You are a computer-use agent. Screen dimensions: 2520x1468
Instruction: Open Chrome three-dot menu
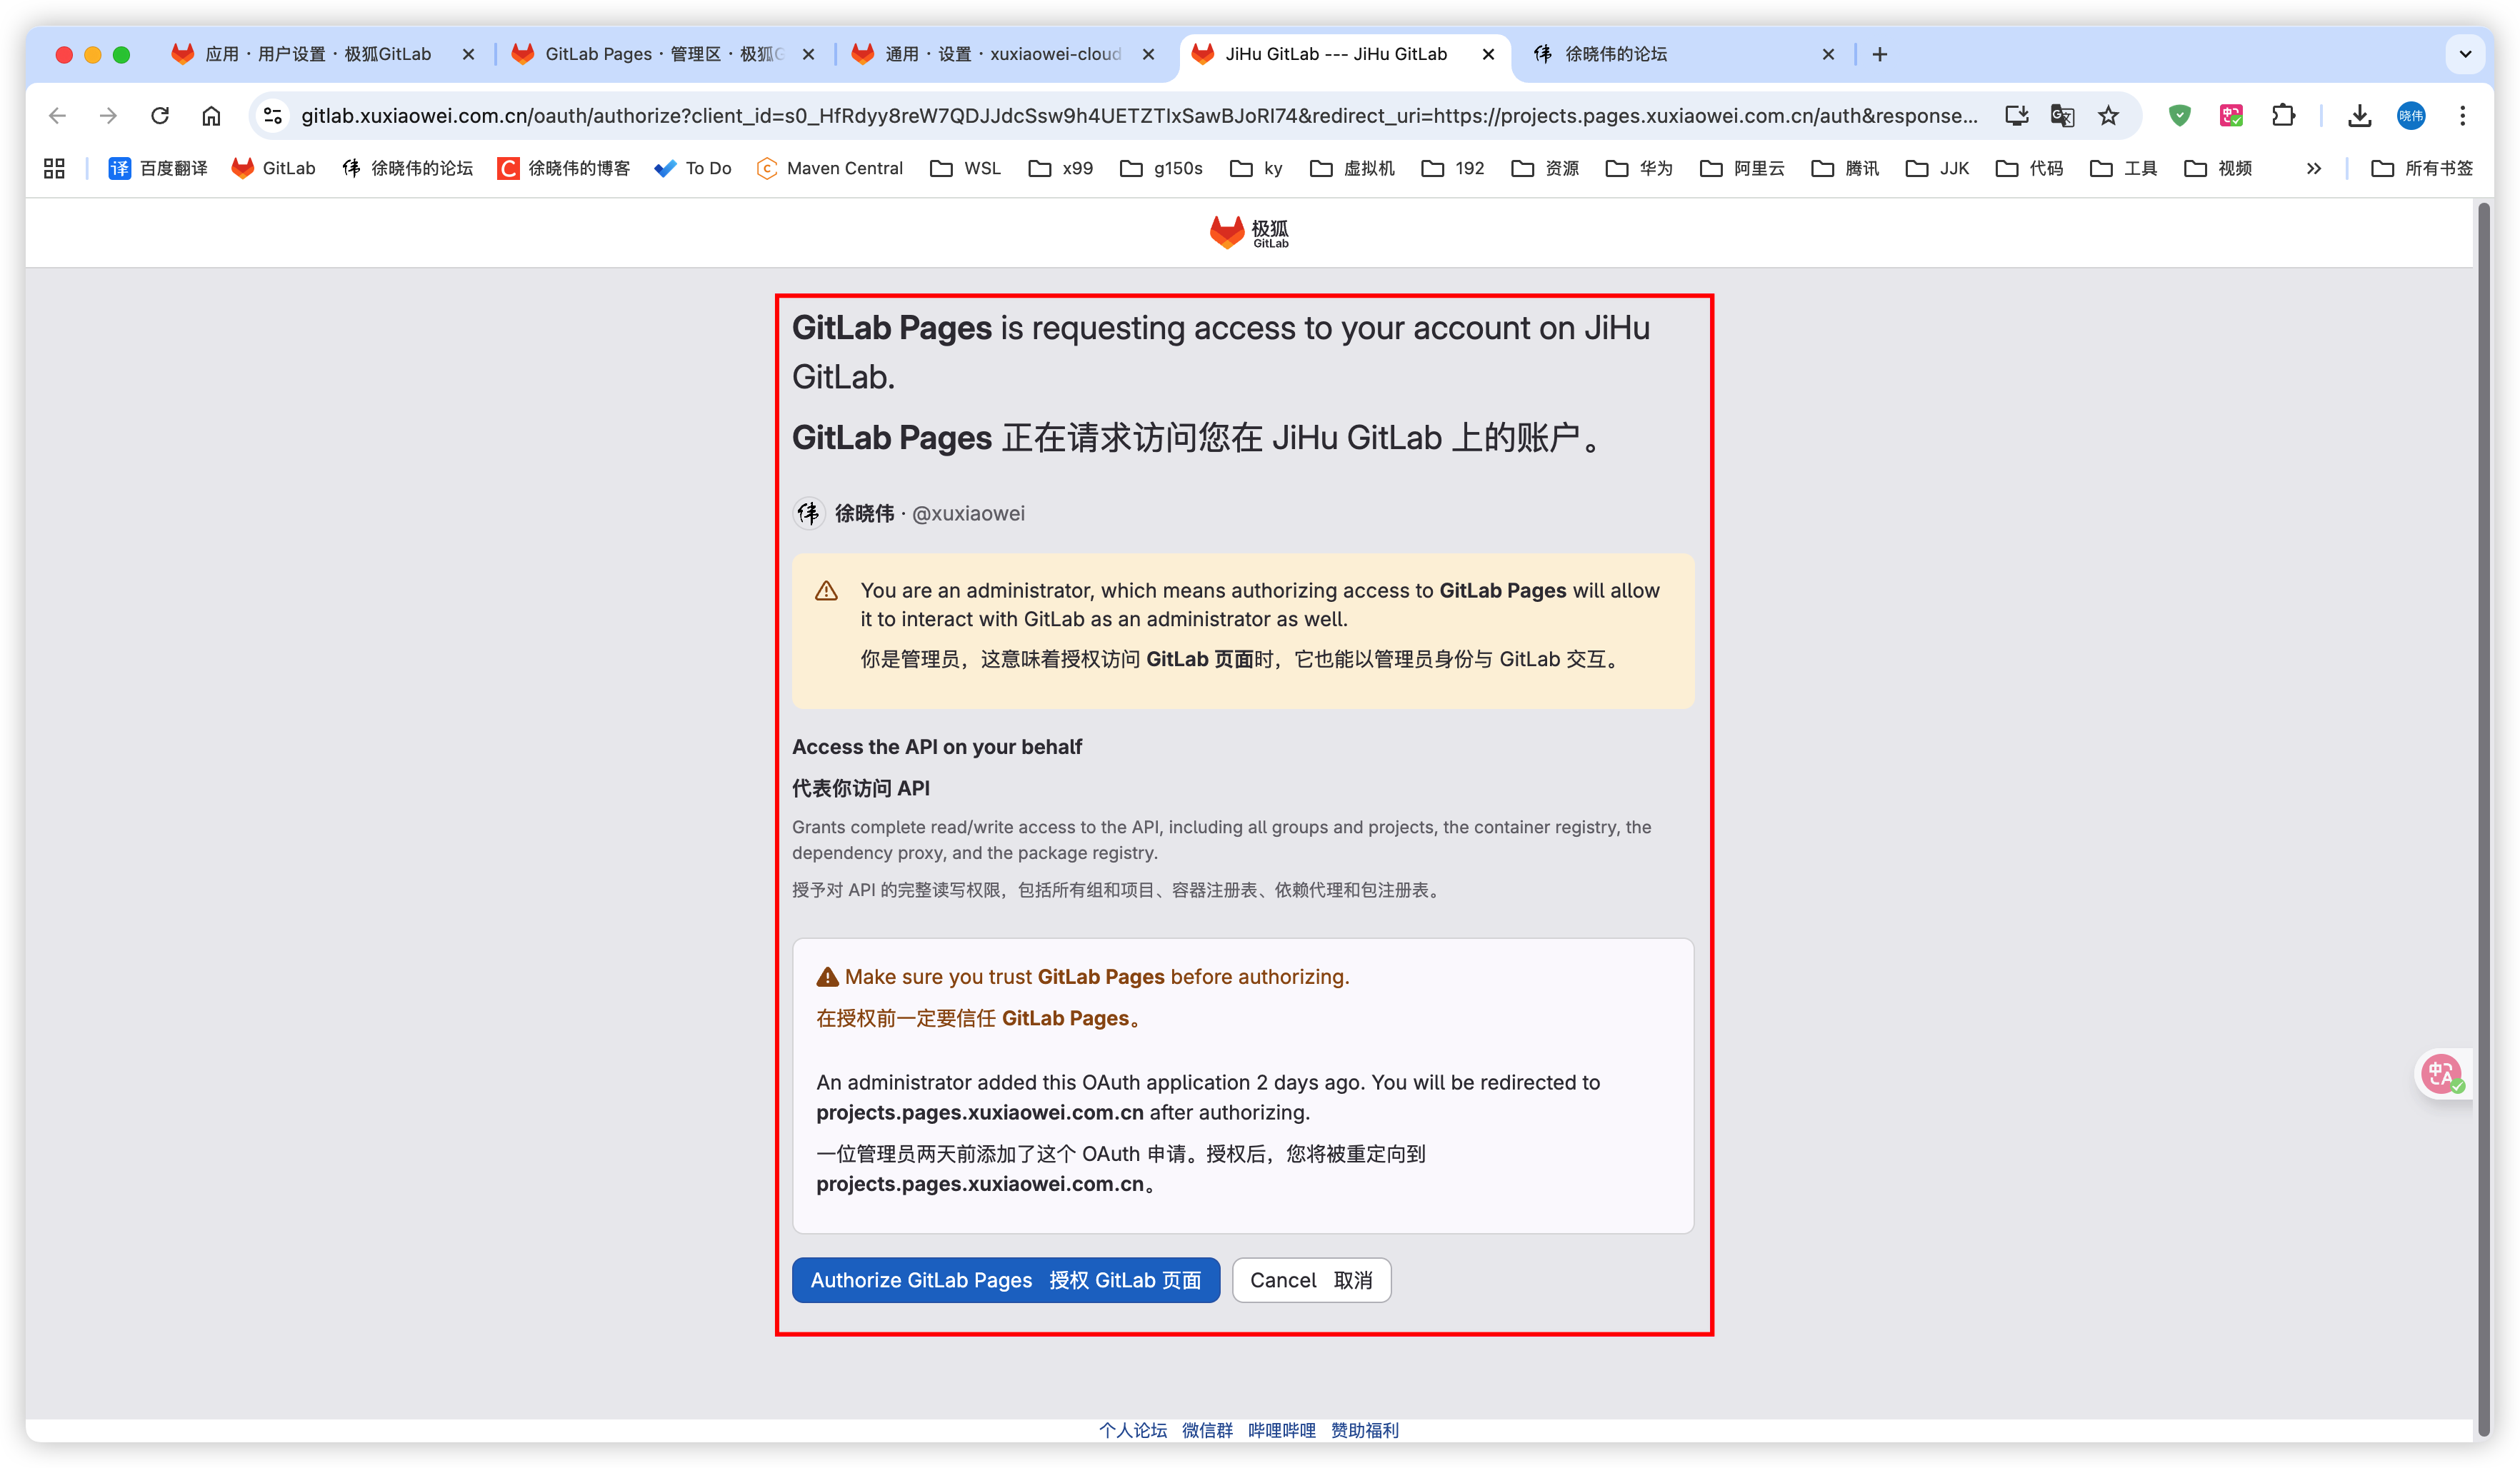(x=2463, y=116)
